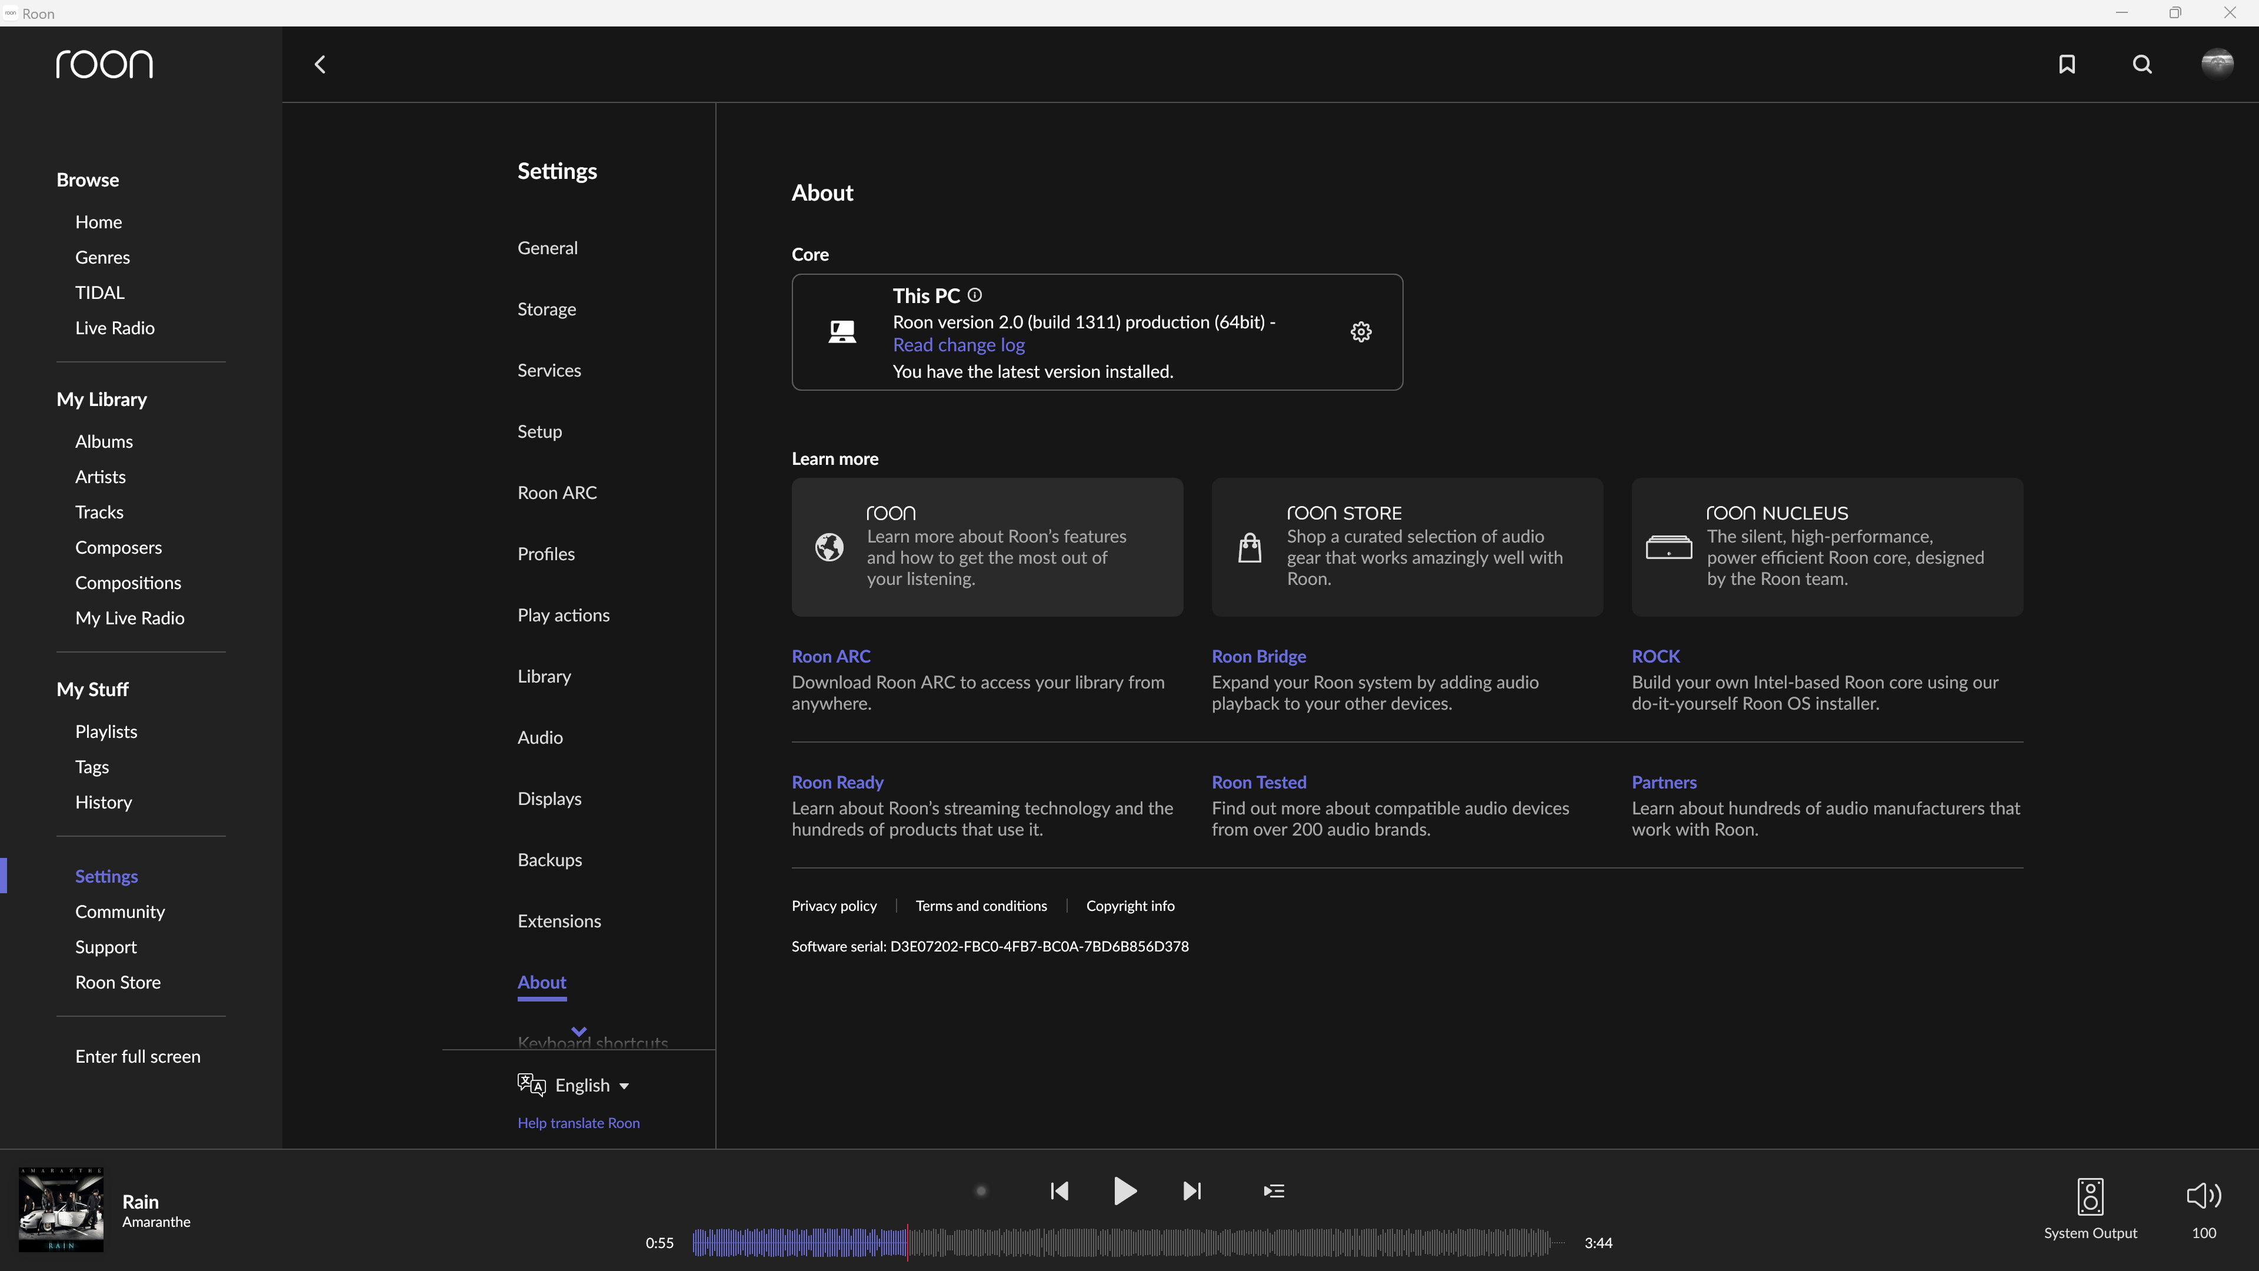
Task: Click the bookmark icon in top bar
Action: click(x=2066, y=64)
